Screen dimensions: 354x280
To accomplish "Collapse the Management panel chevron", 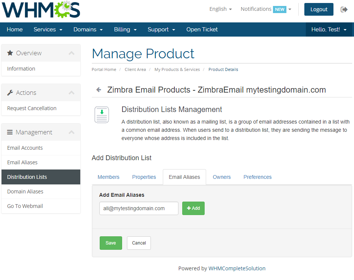I will [x=71, y=133].
